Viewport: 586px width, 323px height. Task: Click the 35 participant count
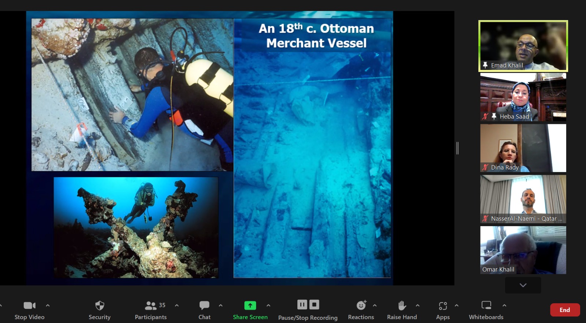coord(162,305)
